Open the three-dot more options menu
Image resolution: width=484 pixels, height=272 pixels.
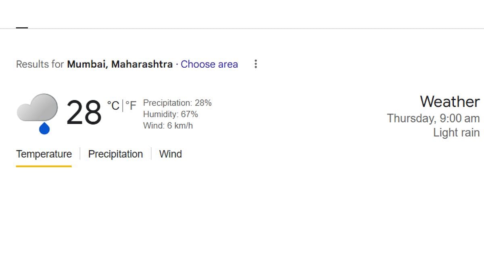point(255,64)
